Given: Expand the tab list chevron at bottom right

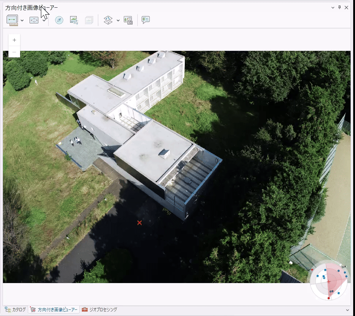Looking at the screenshot, I should (x=347, y=310).
